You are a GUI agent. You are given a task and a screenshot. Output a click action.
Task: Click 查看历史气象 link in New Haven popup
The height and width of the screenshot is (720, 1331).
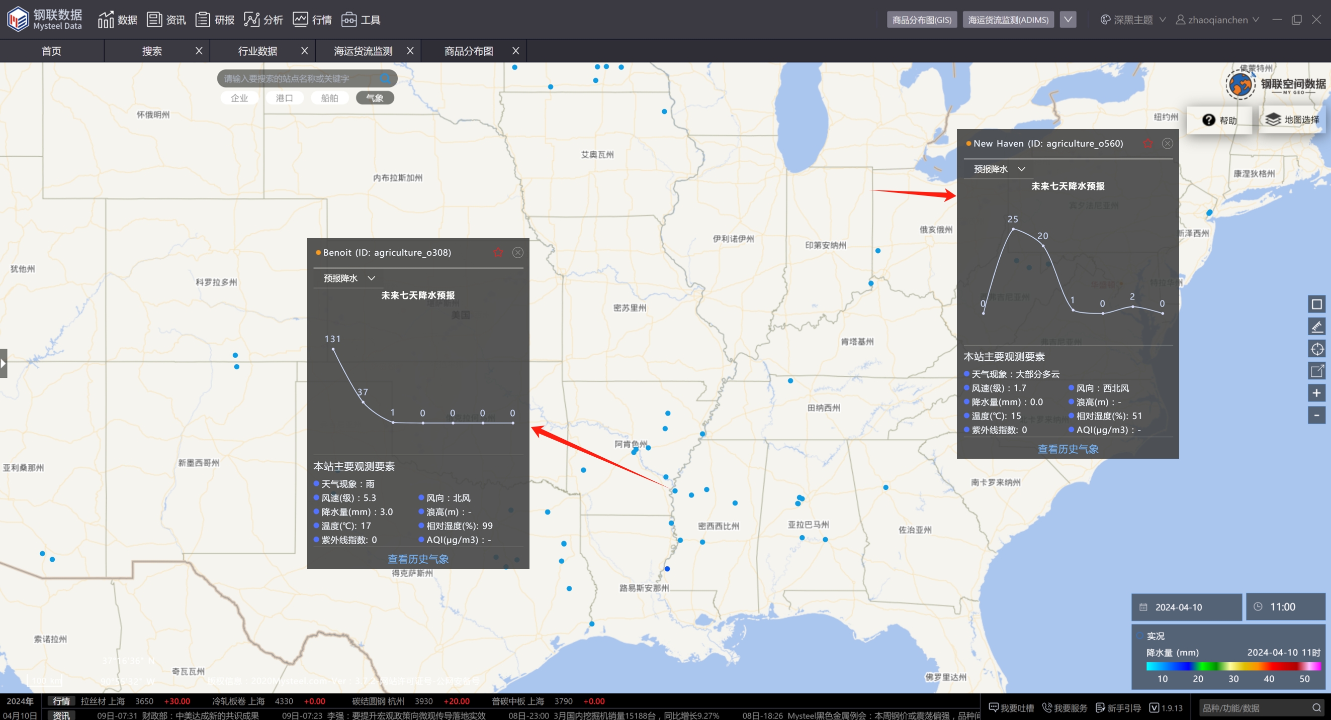pyautogui.click(x=1068, y=449)
